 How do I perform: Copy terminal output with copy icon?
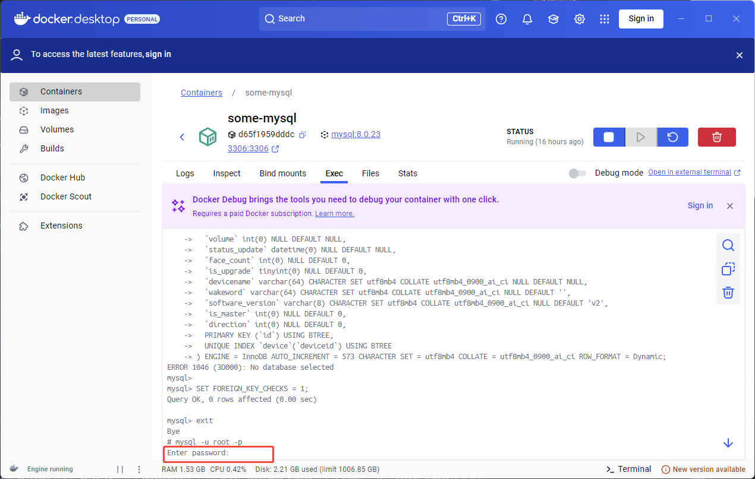728,269
